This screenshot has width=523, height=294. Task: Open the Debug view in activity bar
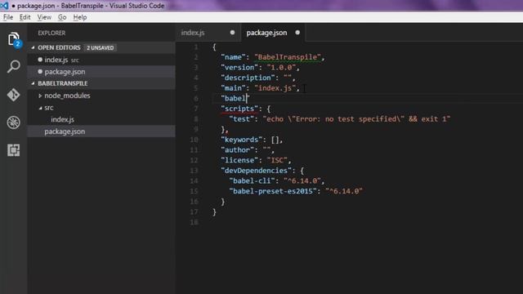pos(13,122)
